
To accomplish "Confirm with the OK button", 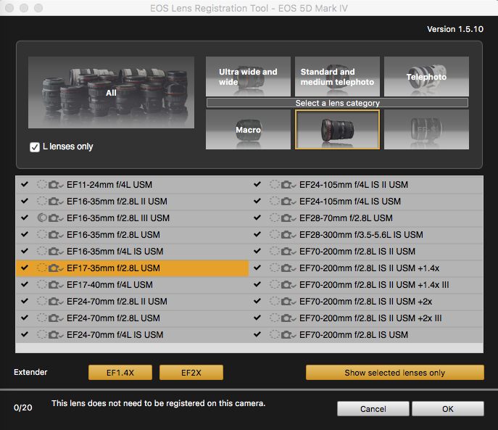I will [448, 409].
